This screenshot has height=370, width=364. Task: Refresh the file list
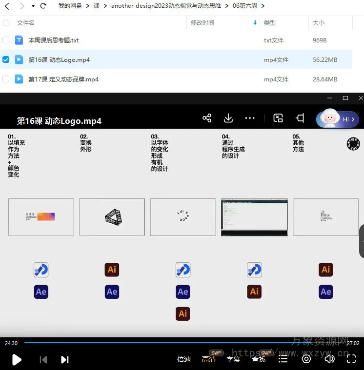43,6
